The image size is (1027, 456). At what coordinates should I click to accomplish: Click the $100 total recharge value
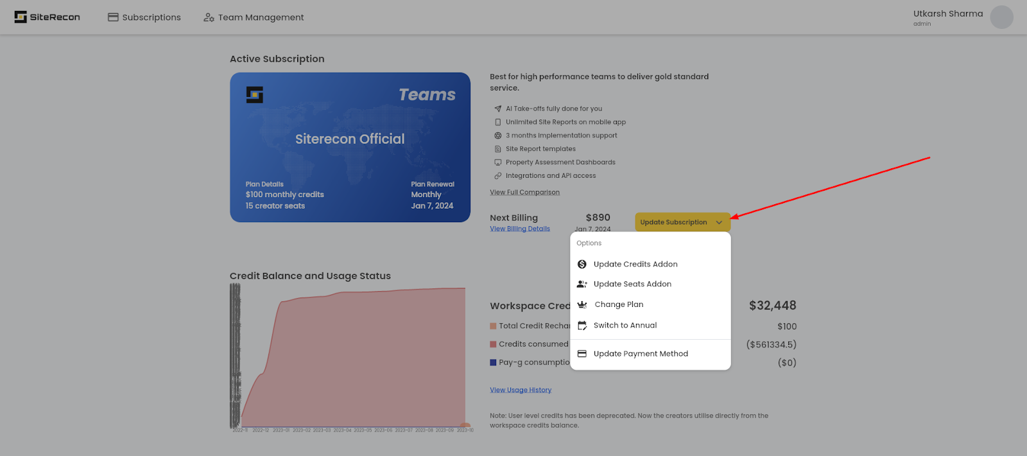787,326
